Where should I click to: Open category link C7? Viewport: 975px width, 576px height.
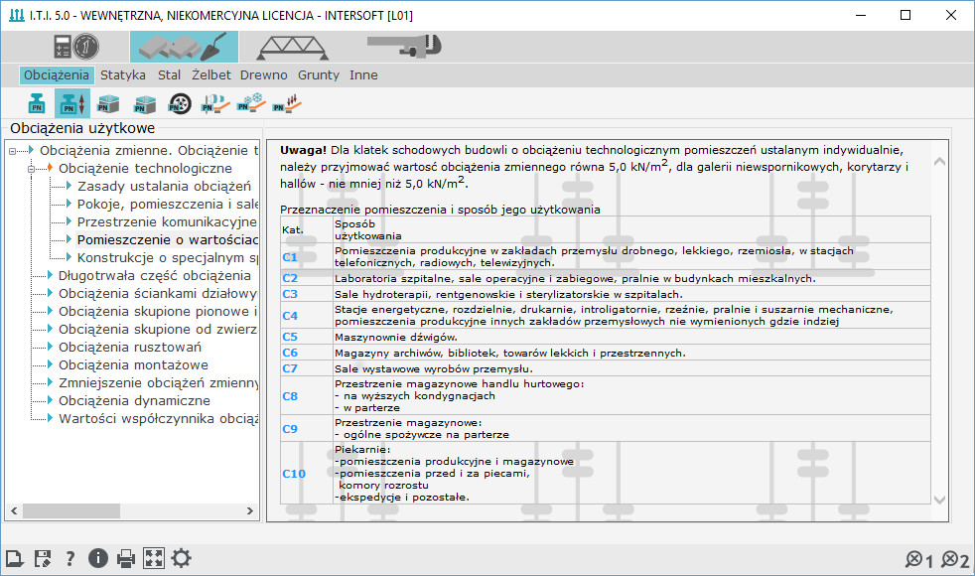pos(290,368)
